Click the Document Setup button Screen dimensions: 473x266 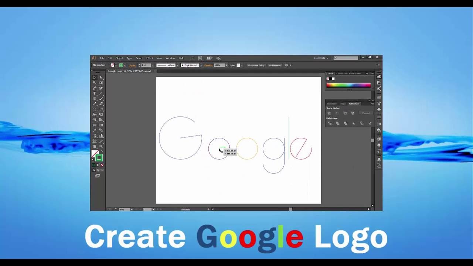pos(256,65)
